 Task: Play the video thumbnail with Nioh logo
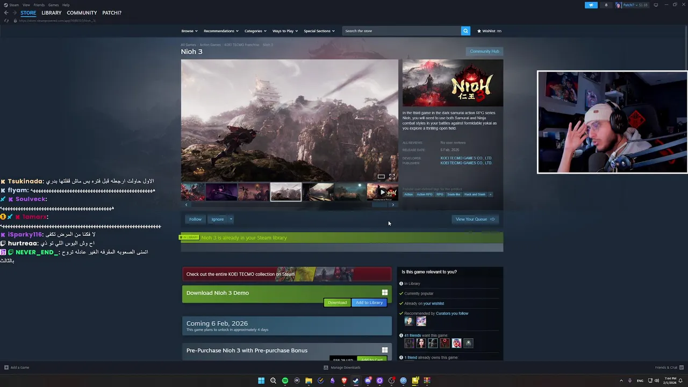point(382,192)
